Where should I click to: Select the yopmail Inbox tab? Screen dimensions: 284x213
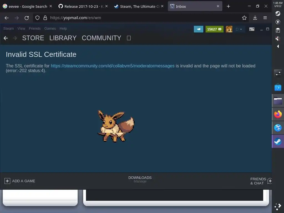195,6
